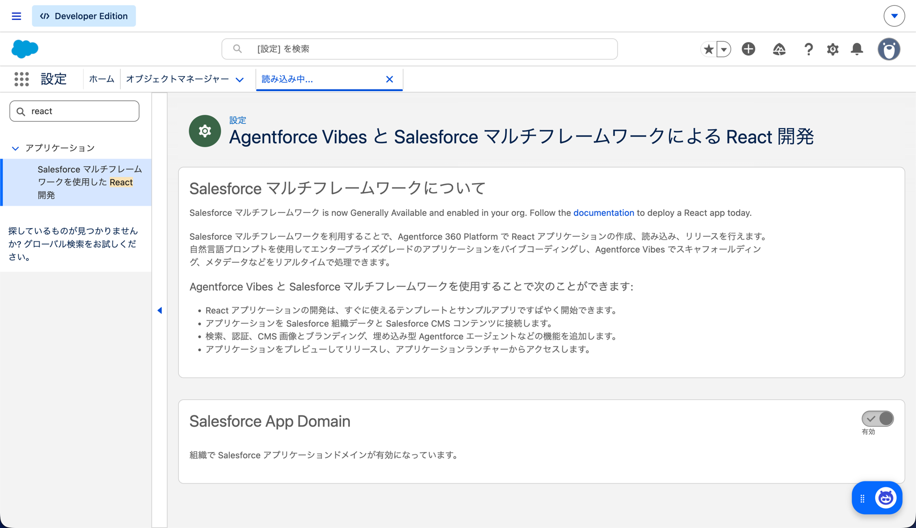Screen dimensions: 916x528
Task: Expand the top-right round dropdown arrow button
Action: coord(894,16)
